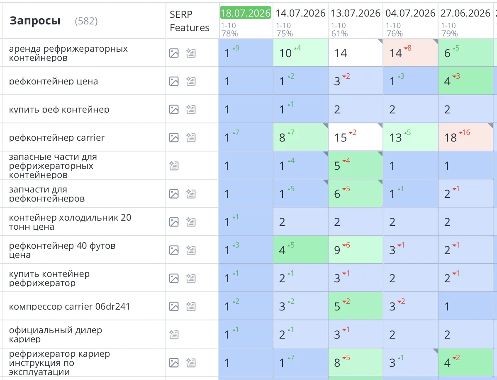The height and width of the screenshot is (380, 497).
Task: Click the SERP Features column header
Action: (x=190, y=21)
